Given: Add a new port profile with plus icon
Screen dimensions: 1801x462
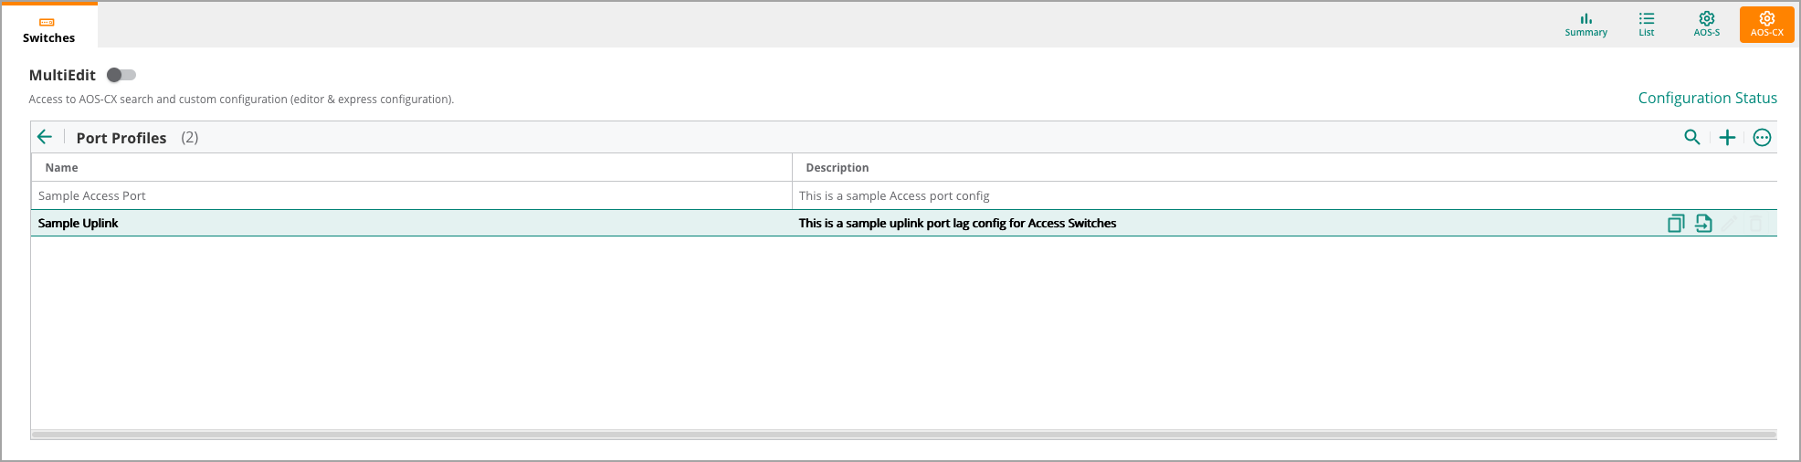Looking at the screenshot, I should click(x=1727, y=137).
